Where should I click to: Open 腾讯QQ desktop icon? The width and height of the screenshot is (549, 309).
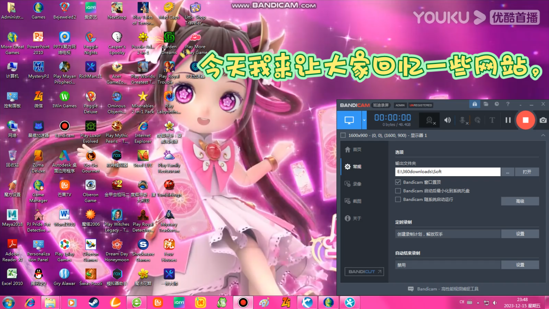click(38, 277)
